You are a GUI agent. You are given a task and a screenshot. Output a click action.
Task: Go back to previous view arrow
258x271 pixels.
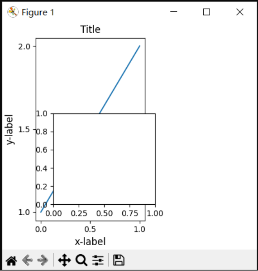28,260
